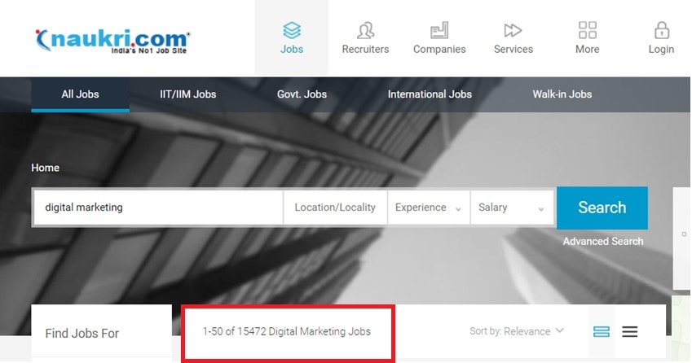692x363 pixels.
Task: Open the Advanced Search link
Action: coord(602,241)
